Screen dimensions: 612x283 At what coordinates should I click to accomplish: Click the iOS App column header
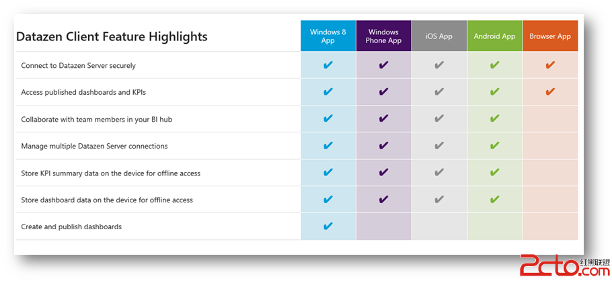(x=439, y=36)
